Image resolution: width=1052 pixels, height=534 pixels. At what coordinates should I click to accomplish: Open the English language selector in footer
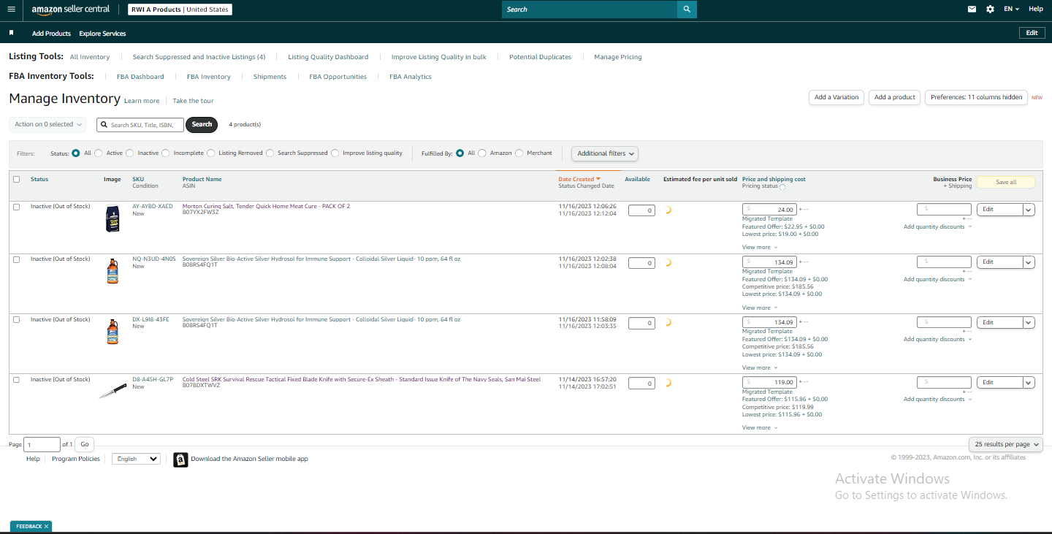point(136,459)
